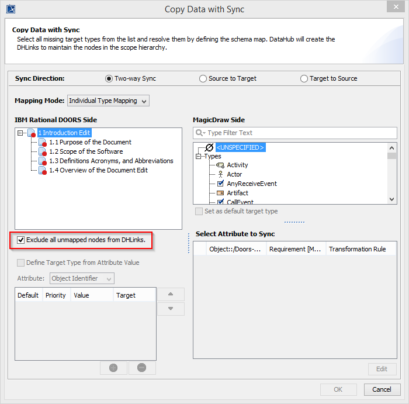409x404 pixels.
Task: Open the Mapping Mode dropdown
Action: coord(108,101)
